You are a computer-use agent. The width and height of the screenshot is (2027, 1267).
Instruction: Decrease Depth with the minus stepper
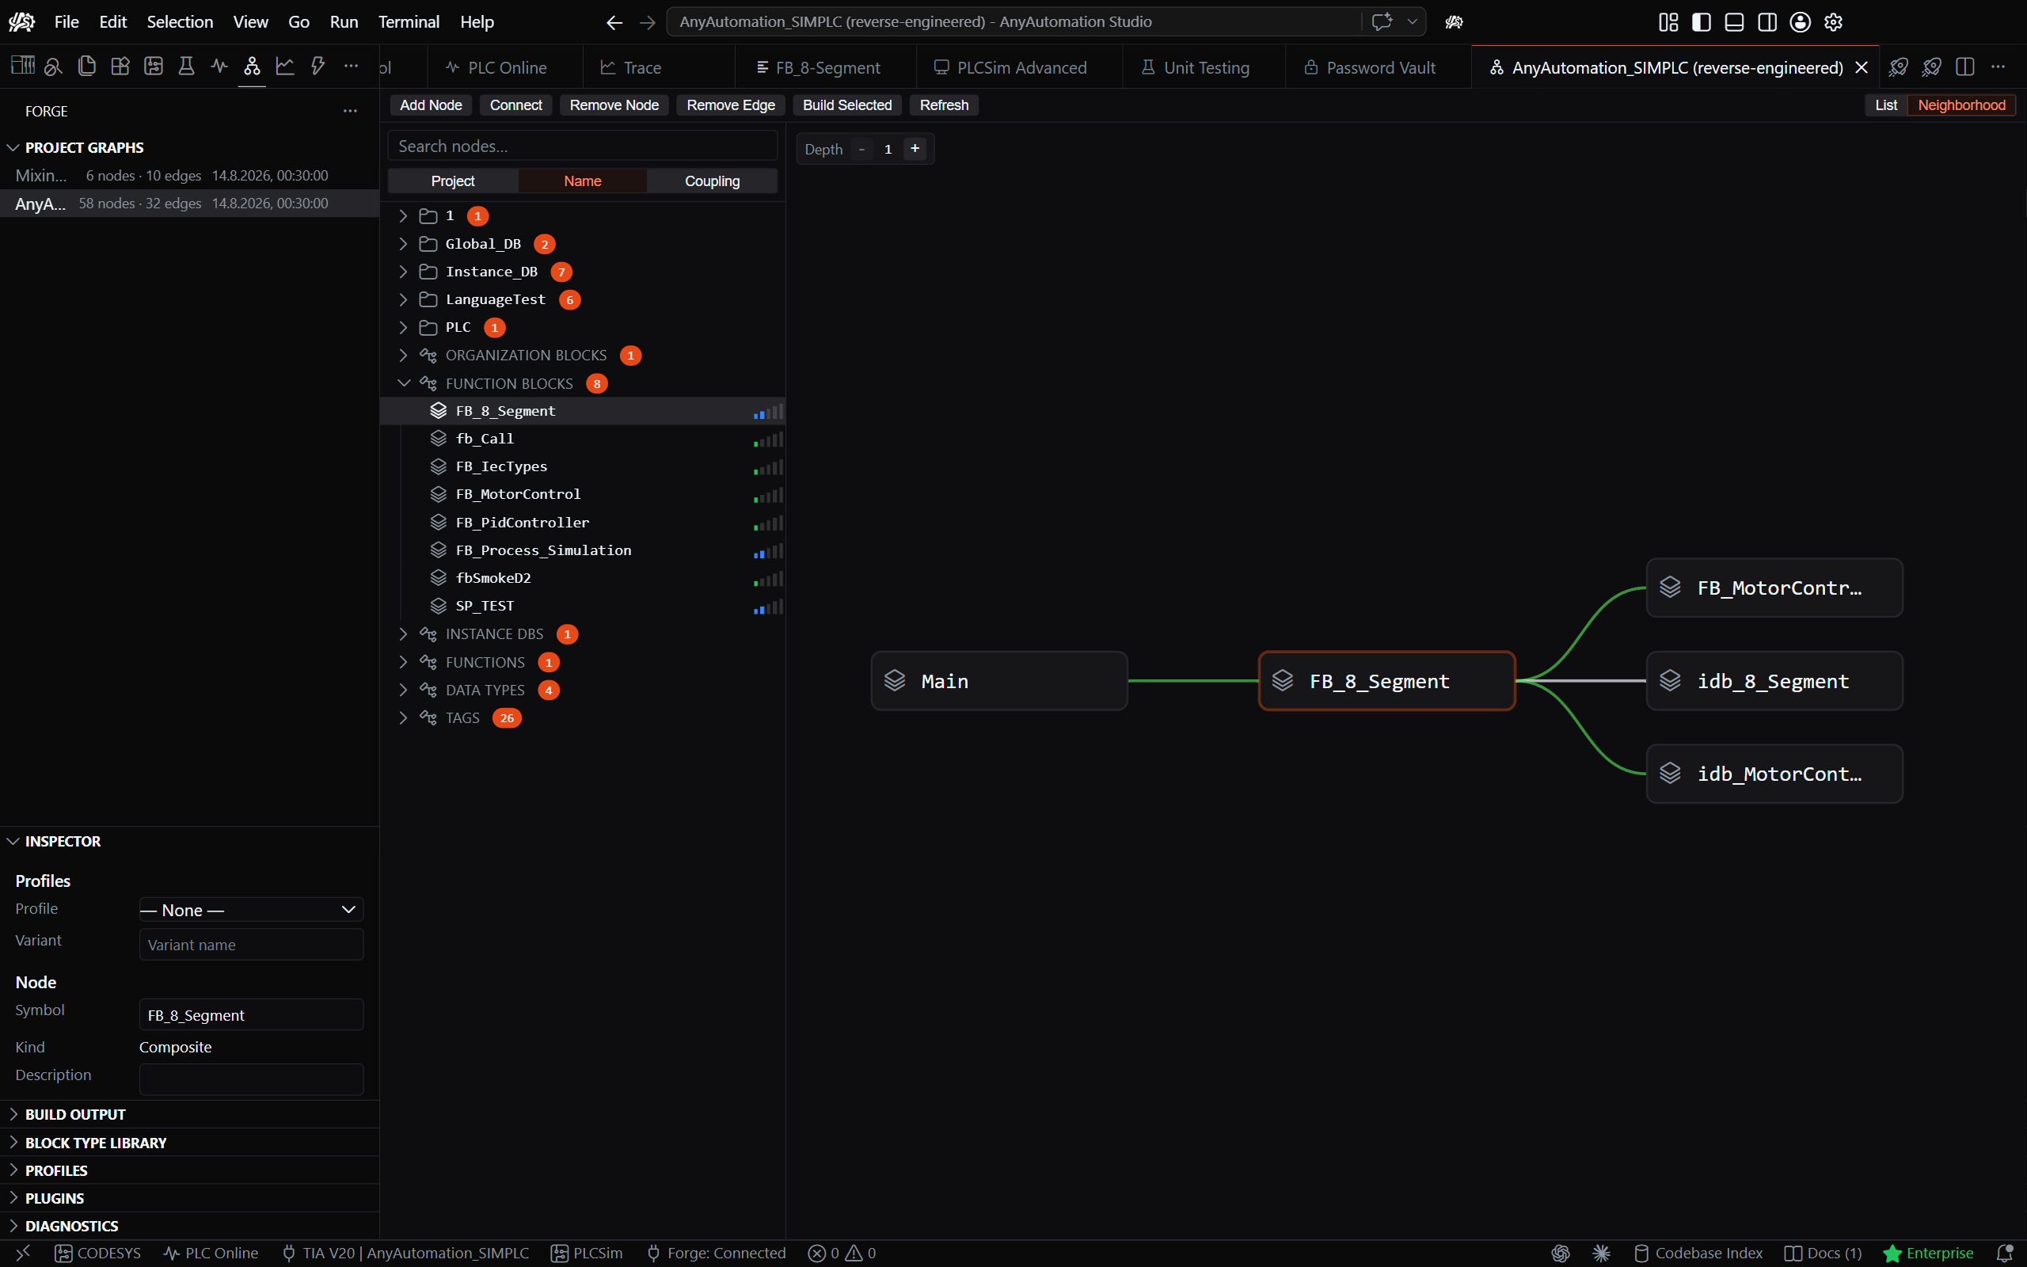point(861,148)
